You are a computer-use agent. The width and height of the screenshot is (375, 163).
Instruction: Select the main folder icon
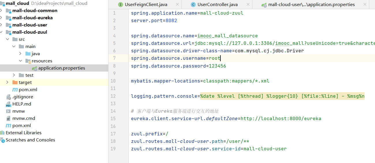21,47
